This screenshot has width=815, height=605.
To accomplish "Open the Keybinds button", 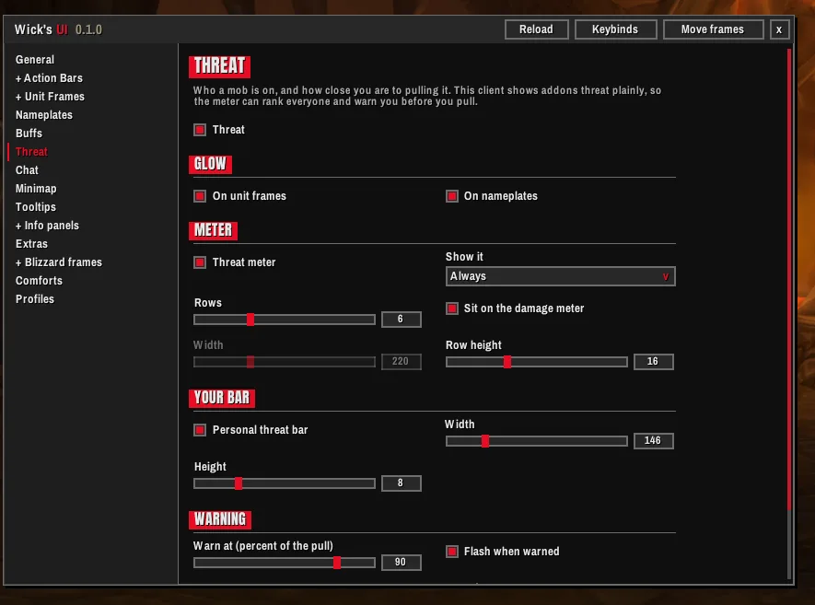I will click(x=615, y=29).
